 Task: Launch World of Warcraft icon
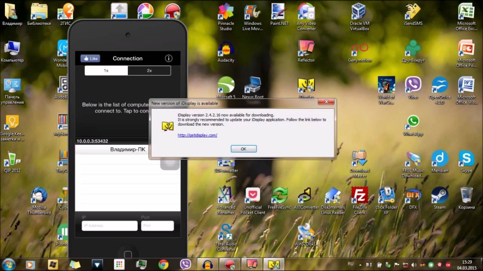386,90
